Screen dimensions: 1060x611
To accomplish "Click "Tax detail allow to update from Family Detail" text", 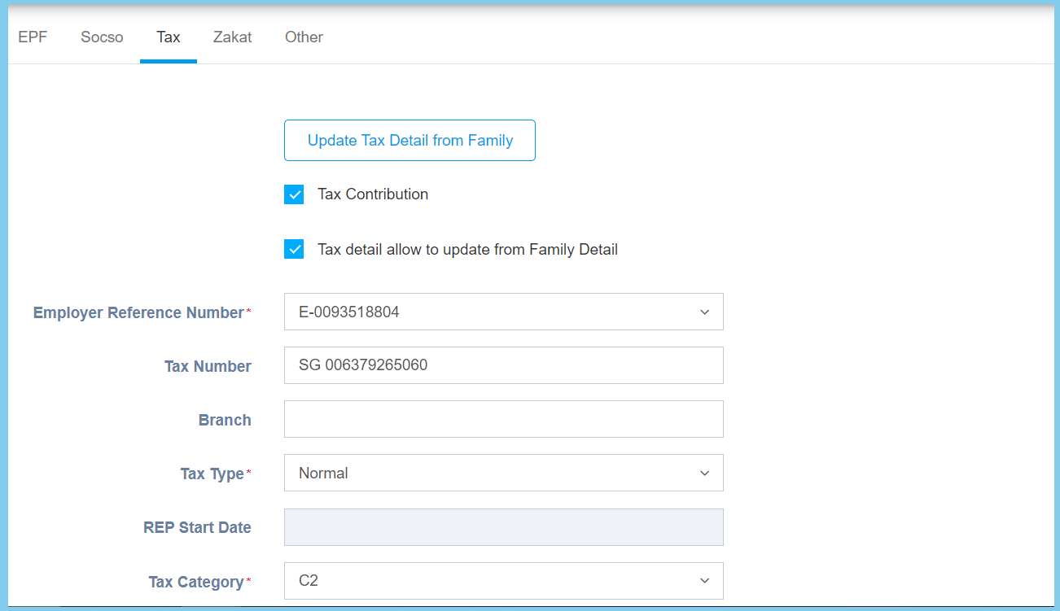I will click(467, 250).
